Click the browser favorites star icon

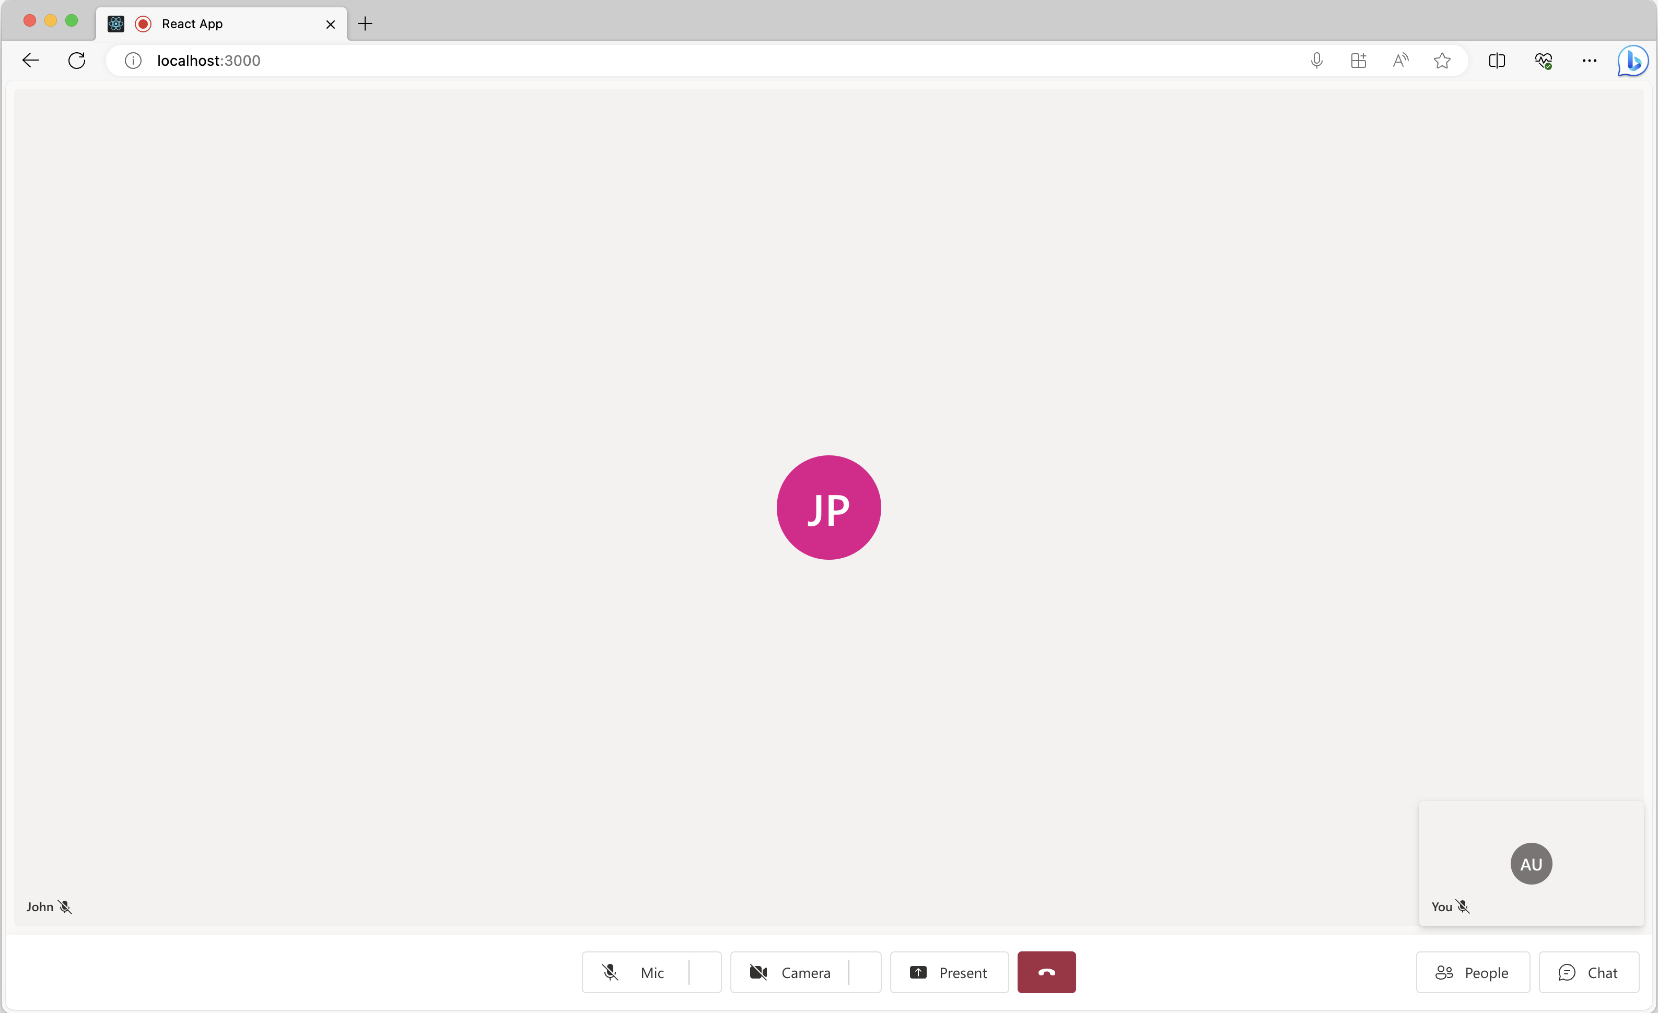point(1444,61)
